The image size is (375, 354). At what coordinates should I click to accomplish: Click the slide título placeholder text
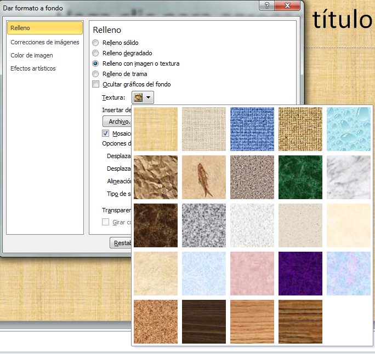(x=342, y=20)
